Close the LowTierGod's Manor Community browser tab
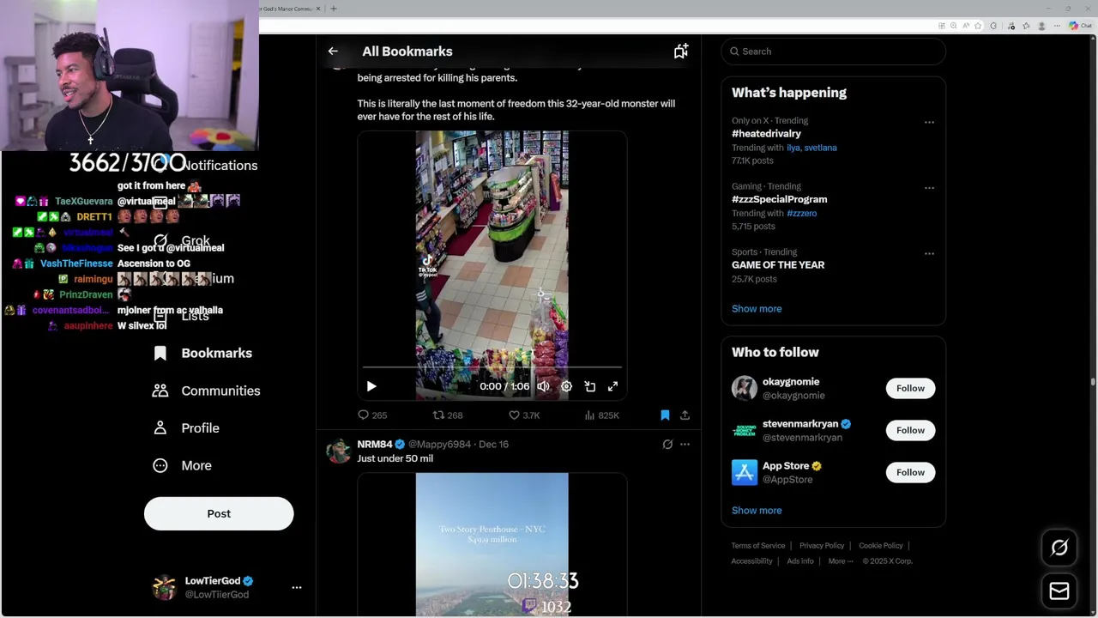The image size is (1098, 618). 318,9
